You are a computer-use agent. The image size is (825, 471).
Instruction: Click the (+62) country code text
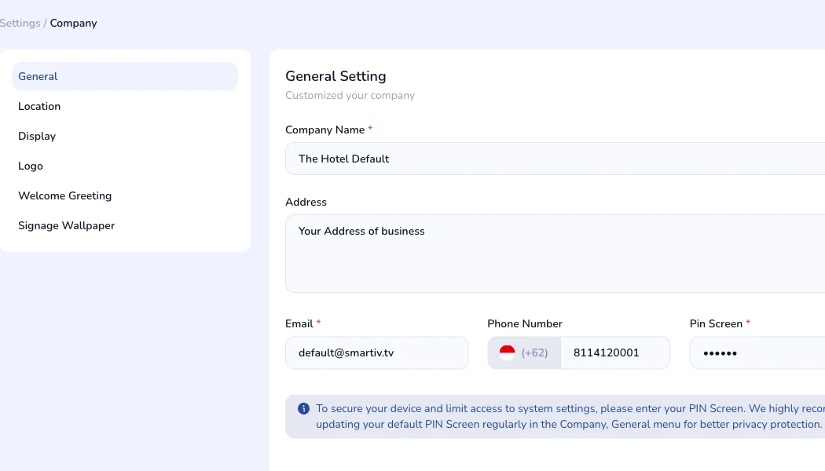(x=534, y=352)
